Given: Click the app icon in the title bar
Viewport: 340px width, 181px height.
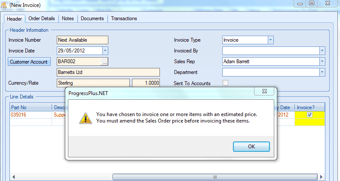Looking at the screenshot, I should tap(4, 5).
